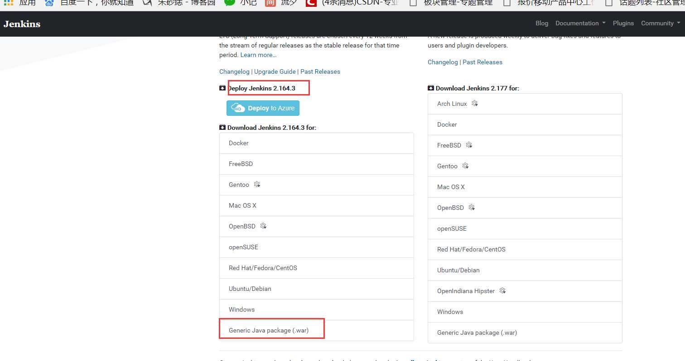Click the Jenkins logo text

pyautogui.click(x=22, y=24)
